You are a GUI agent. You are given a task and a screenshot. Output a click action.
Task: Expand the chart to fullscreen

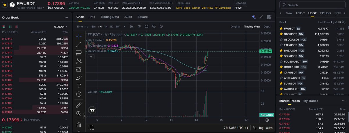261,17
